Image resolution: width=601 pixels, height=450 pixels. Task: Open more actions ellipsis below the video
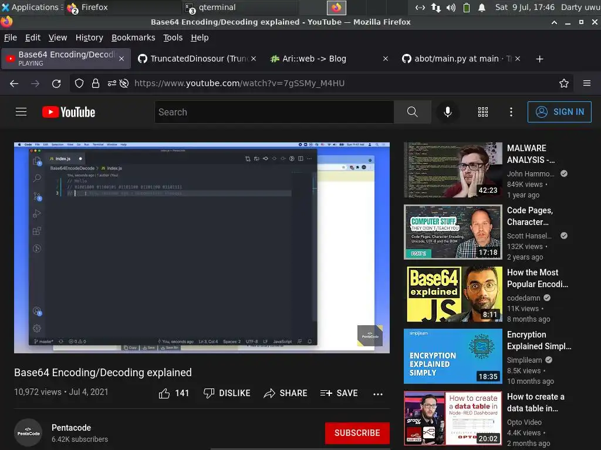[378, 394]
